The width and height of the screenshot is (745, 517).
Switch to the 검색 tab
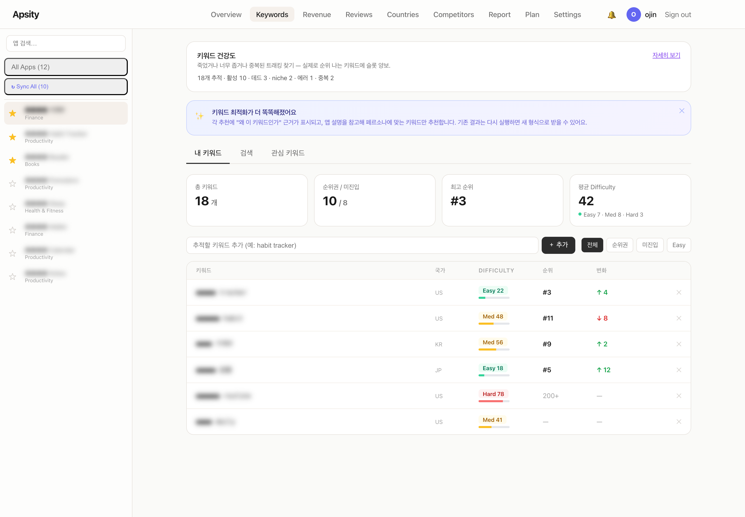[x=246, y=153]
